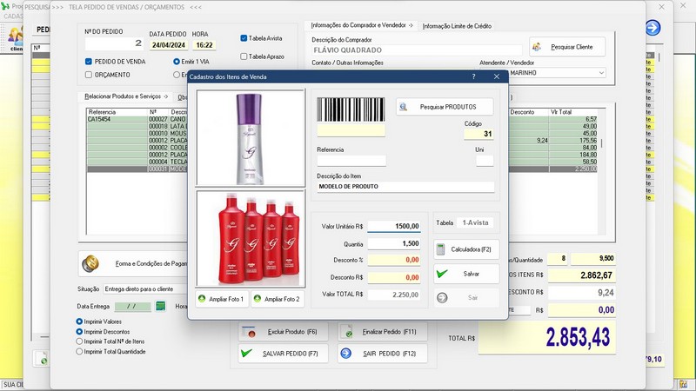Click the grey arrow icon on Sair
Image resolution: width=696 pixels, height=391 pixels.
(x=442, y=298)
